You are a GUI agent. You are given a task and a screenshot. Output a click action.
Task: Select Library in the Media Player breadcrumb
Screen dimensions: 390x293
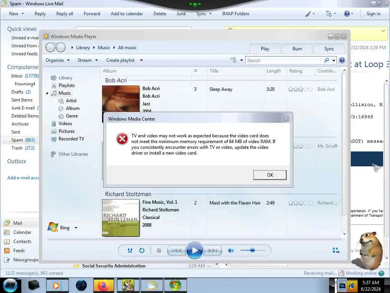[x=83, y=48]
